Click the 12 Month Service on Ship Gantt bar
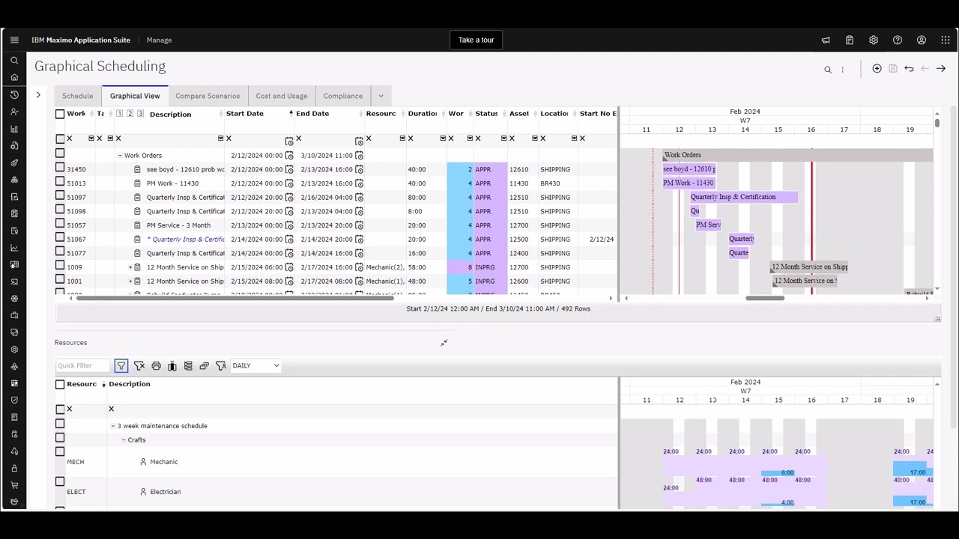The width and height of the screenshot is (959, 539). (x=810, y=267)
